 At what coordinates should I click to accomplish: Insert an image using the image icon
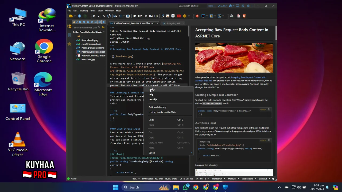[x=168, y=16]
